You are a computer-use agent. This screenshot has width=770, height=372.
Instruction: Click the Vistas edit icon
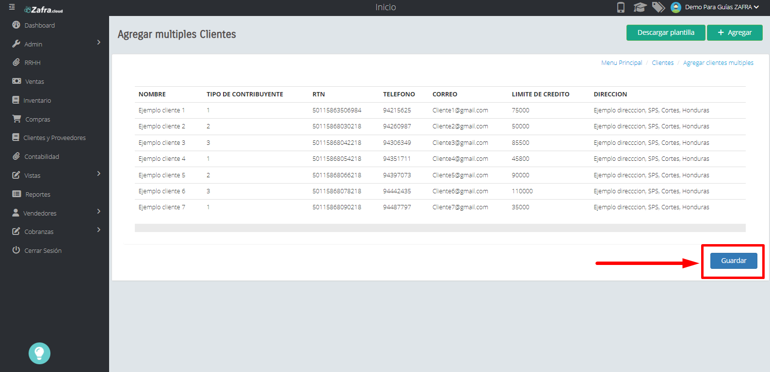16,175
